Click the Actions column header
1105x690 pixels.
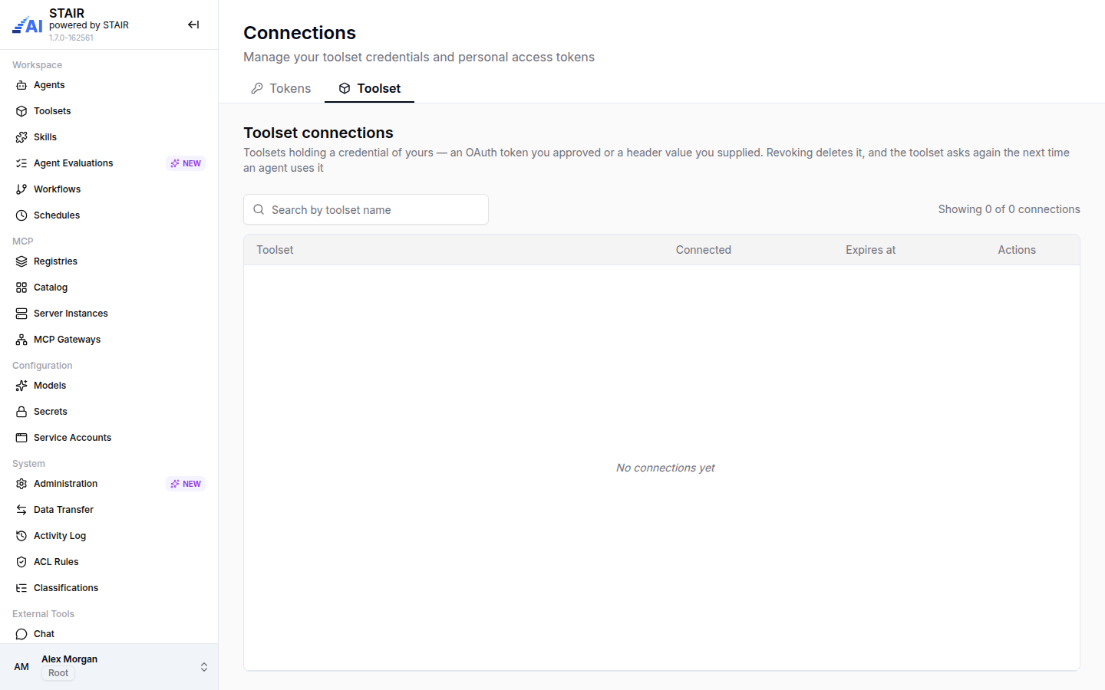1017,250
